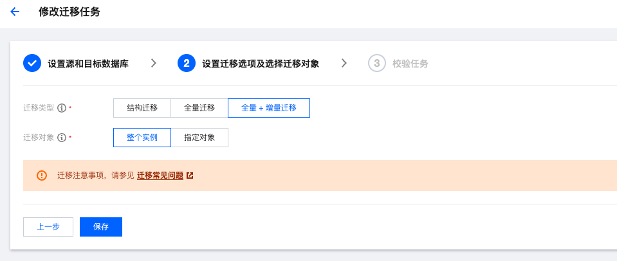The image size is (617, 261).
Task: Choose 整个实例 as migration object
Action: click(x=142, y=138)
